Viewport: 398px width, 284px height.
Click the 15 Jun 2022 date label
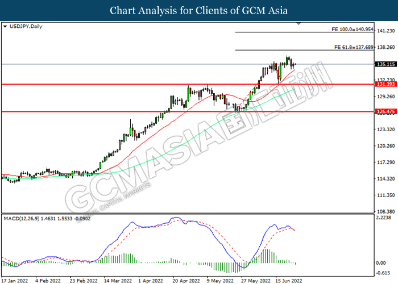pyautogui.click(x=289, y=281)
